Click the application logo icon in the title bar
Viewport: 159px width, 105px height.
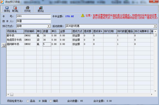(x=2, y=2)
